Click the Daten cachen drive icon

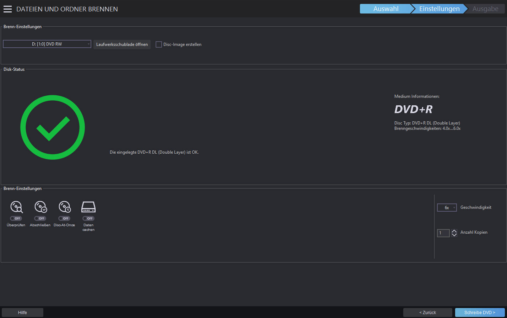point(88,207)
